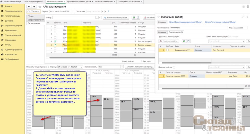Click the help question mark icon
This screenshot has width=250, height=134.
[108, 12]
